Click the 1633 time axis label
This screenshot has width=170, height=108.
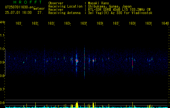[x=51, y=23]
